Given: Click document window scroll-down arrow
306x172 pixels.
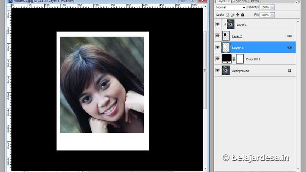Looking at the screenshot, I should (205, 168).
